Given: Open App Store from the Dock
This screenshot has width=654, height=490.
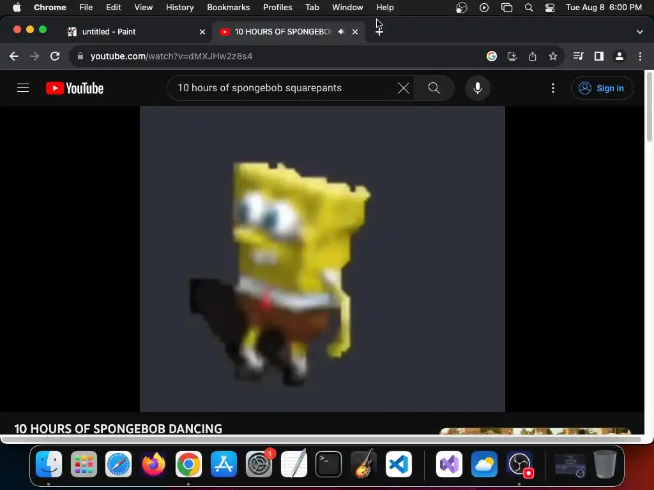Looking at the screenshot, I should [224, 464].
